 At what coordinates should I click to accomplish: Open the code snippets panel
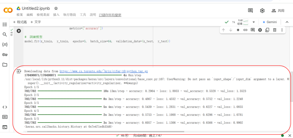pos(5,107)
